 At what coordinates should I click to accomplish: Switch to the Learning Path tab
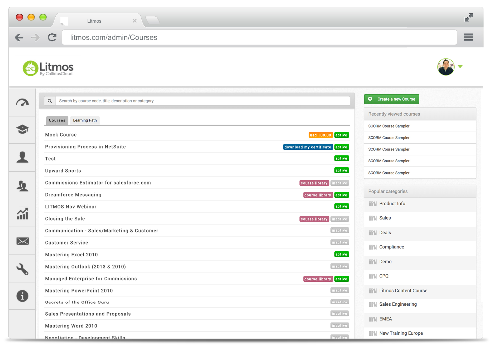(x=85, y=120)
